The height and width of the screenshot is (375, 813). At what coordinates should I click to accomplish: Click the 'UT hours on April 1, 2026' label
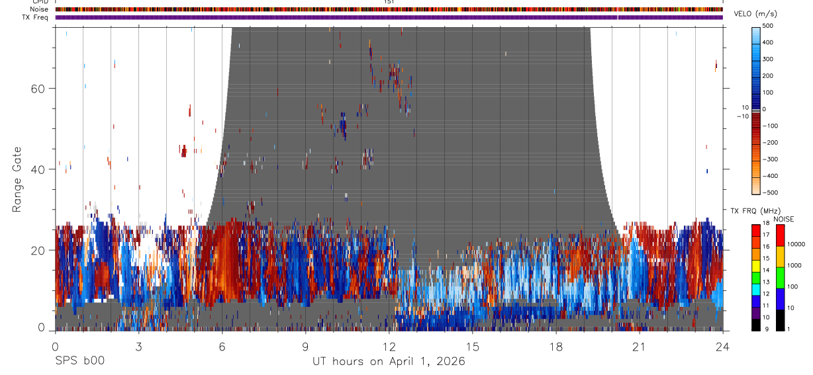click(x=389, y=361)
